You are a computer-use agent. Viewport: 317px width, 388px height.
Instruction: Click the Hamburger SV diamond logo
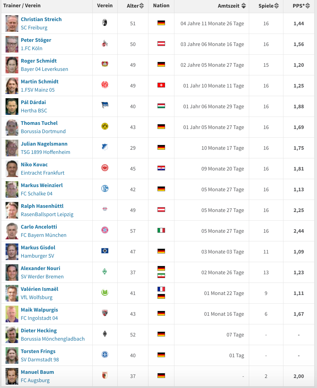(105, 251)
